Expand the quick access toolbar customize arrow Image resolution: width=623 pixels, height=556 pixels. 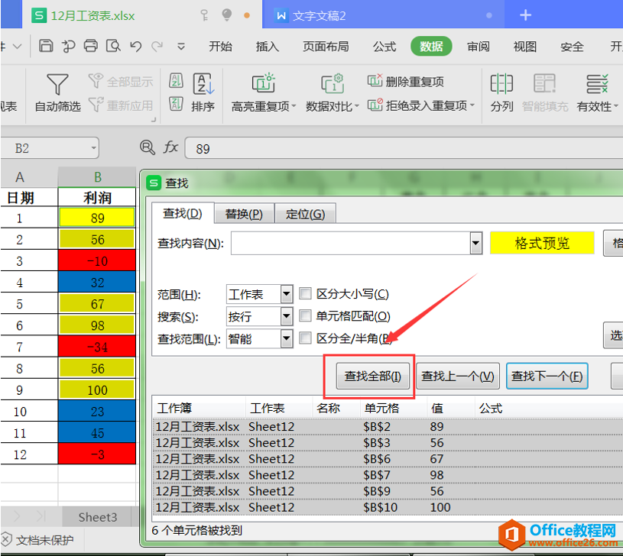(x=180, y=47)
